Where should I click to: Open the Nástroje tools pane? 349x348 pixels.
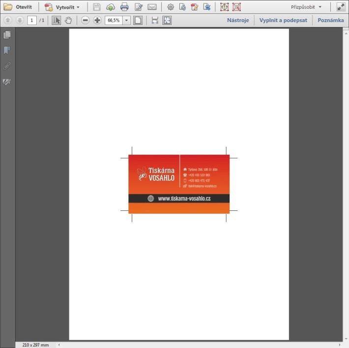tap(238, 20)
